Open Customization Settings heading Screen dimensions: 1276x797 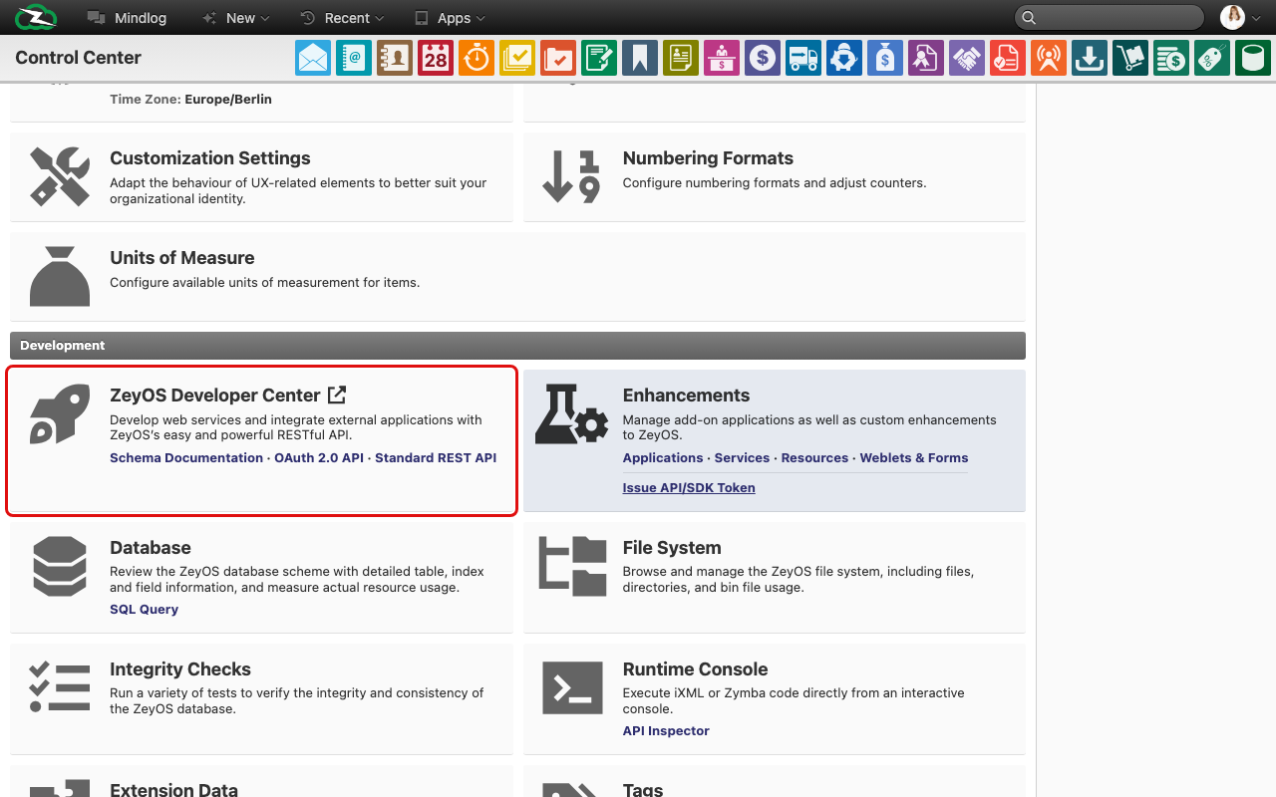pos(210,158)
